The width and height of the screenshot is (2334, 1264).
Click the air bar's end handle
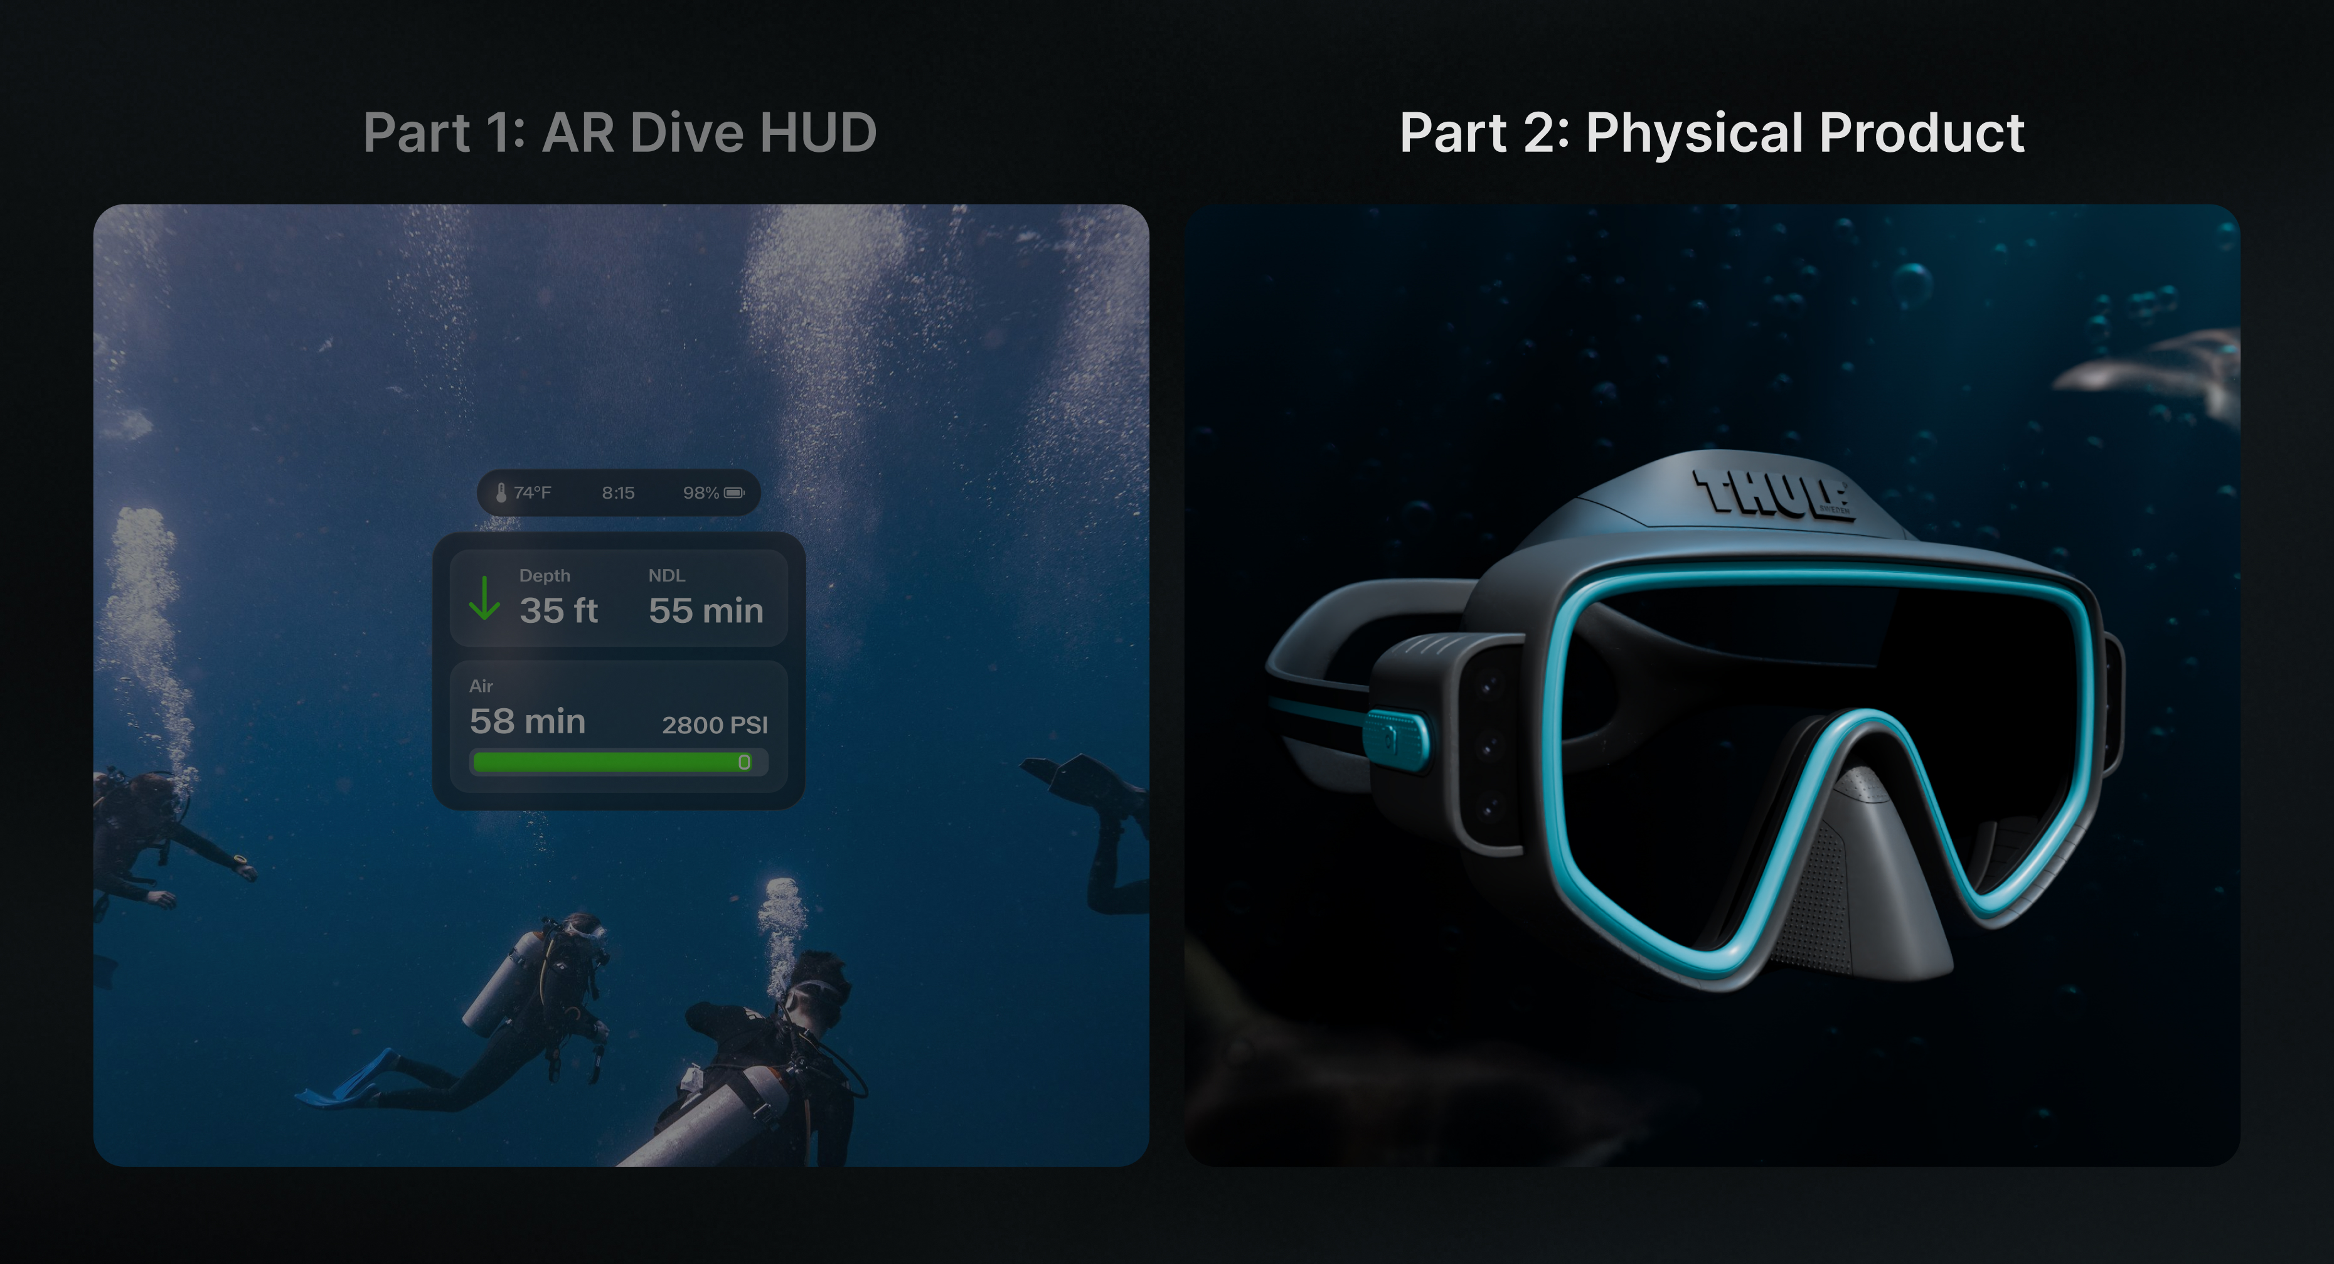point(744,762)
